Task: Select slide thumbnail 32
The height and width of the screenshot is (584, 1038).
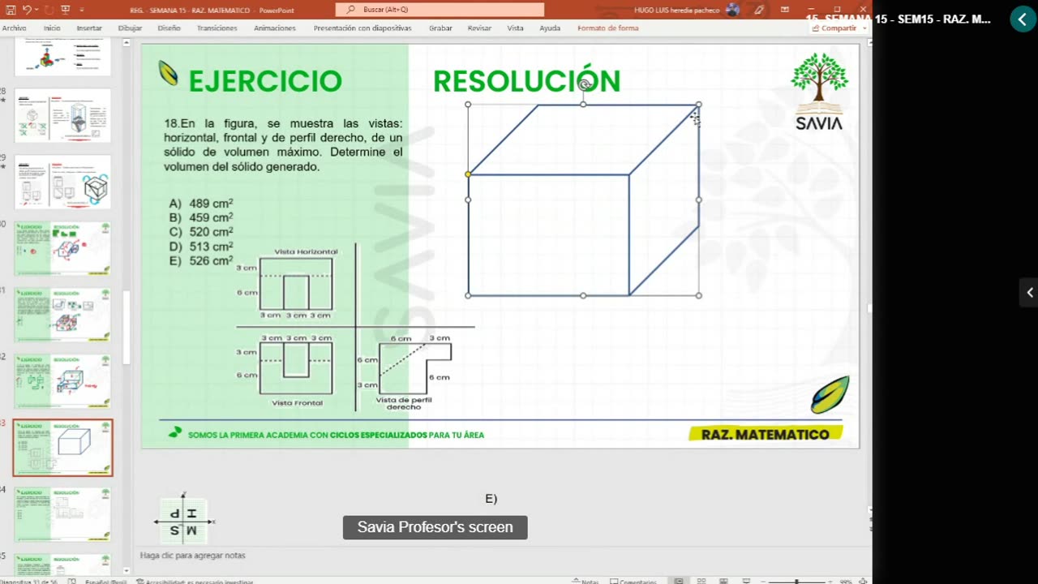Action: [62, 381]
